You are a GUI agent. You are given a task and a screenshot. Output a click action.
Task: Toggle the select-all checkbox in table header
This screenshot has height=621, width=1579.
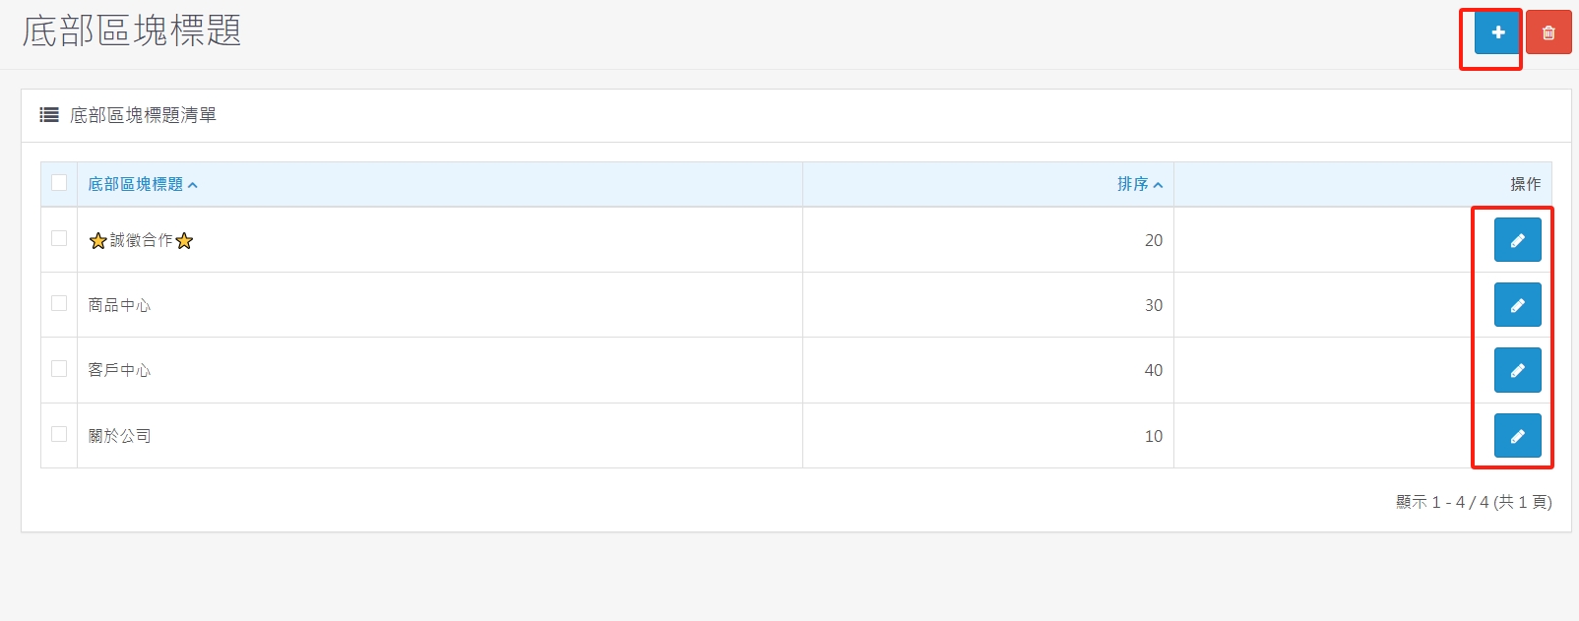59,182
